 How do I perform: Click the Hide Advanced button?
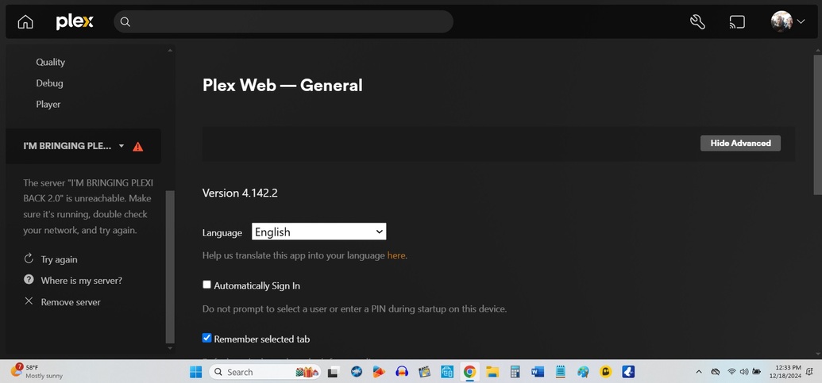740,144
